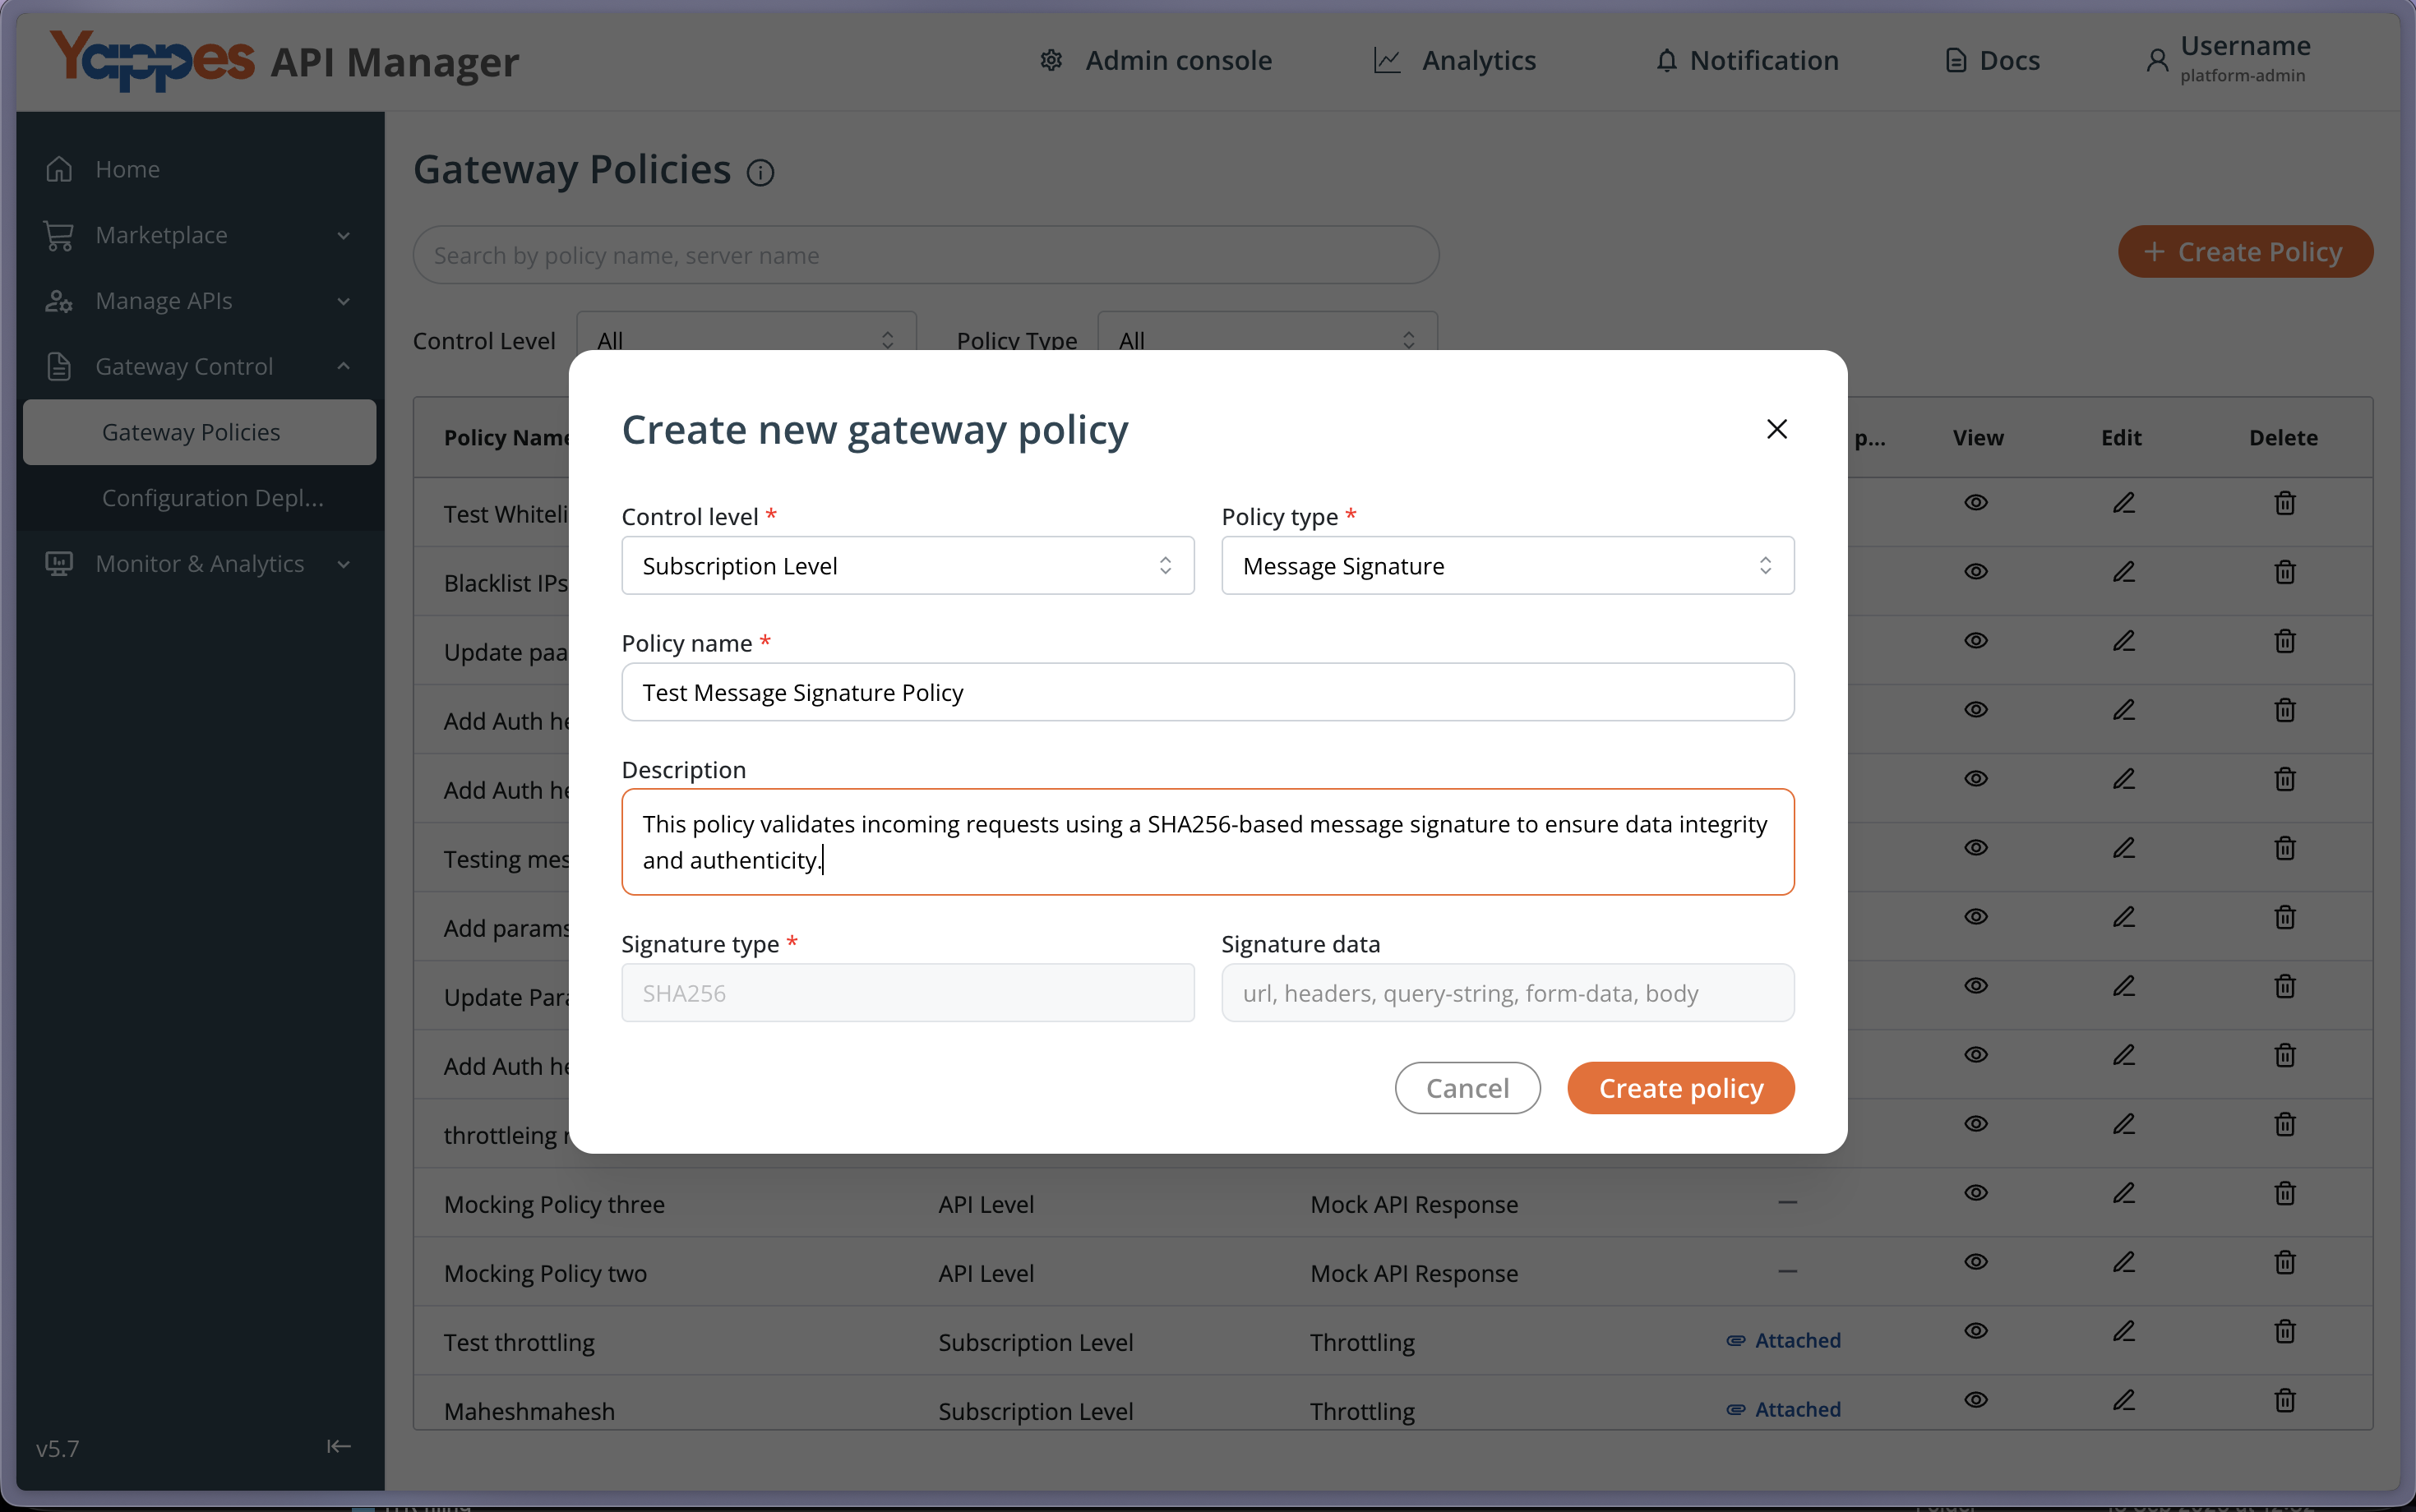Click the Cancel button
The image size is (2416, 1512).
pos(1467,1088)
